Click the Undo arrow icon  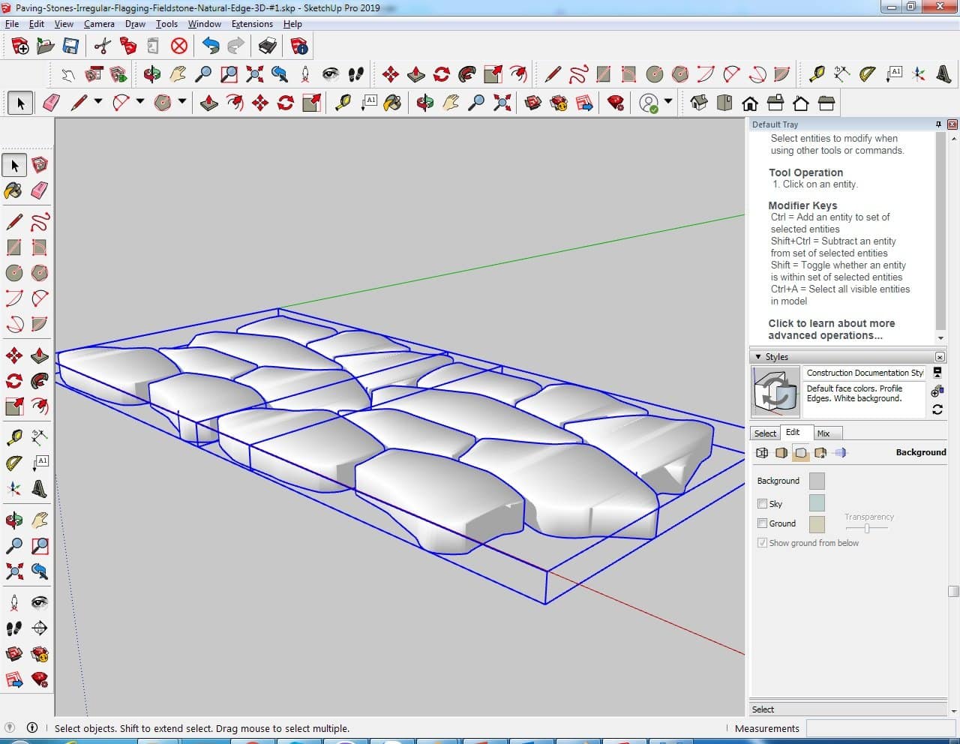pos(211,46)
